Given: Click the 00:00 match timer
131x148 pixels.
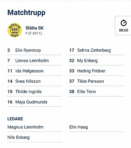Looking at the screenshot, I should [x=124, y=30].
